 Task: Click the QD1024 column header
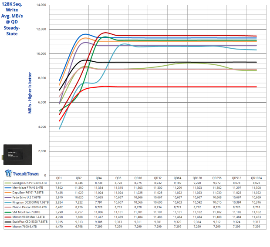(256, 178)
